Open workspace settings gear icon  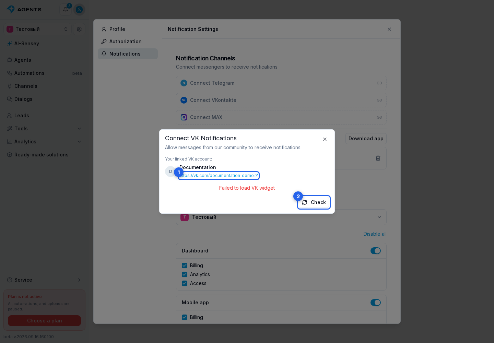tap(79, 29)
